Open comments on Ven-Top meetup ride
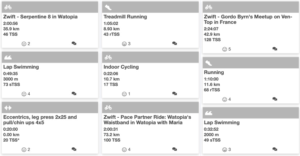300x156 pixels. [275, 49]
